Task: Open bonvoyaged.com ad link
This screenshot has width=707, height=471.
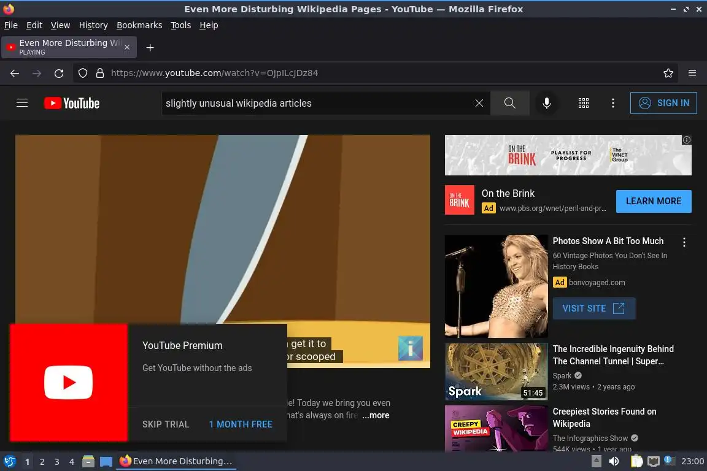Action: pos(597,283)
